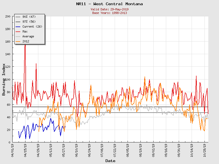The image size is (219, 164).
Task: Click the Date x-axis label
Action: (110, 161)
